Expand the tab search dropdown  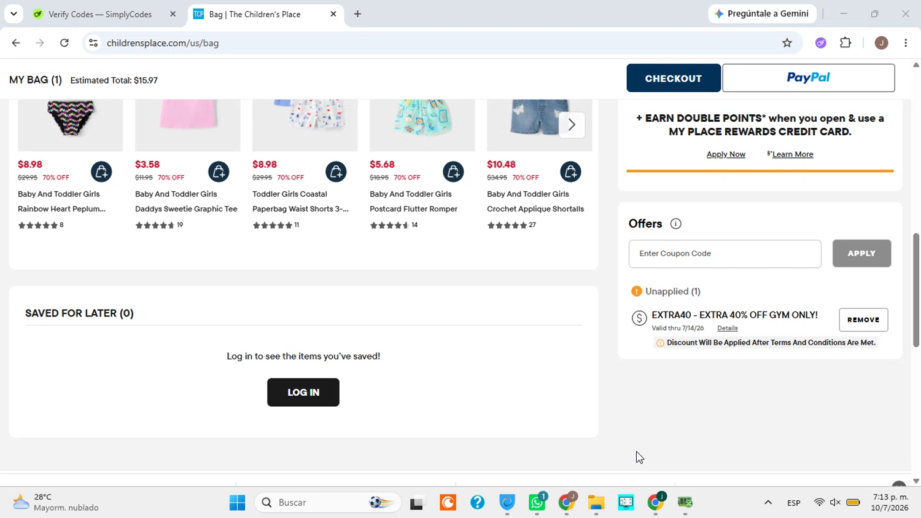pos(14,14)
